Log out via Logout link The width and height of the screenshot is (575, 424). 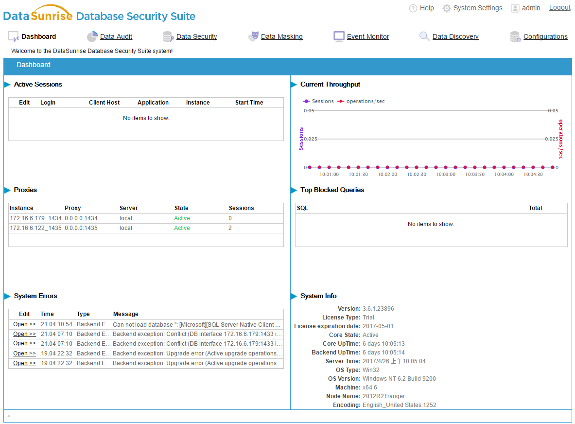559,7
